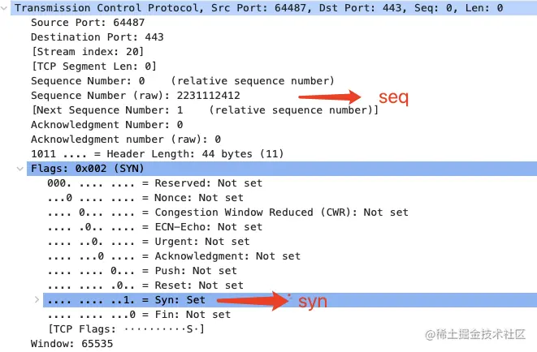
Task: Collapse the Flags: 0x002 (SYN) section
Action: coord(21,169)
